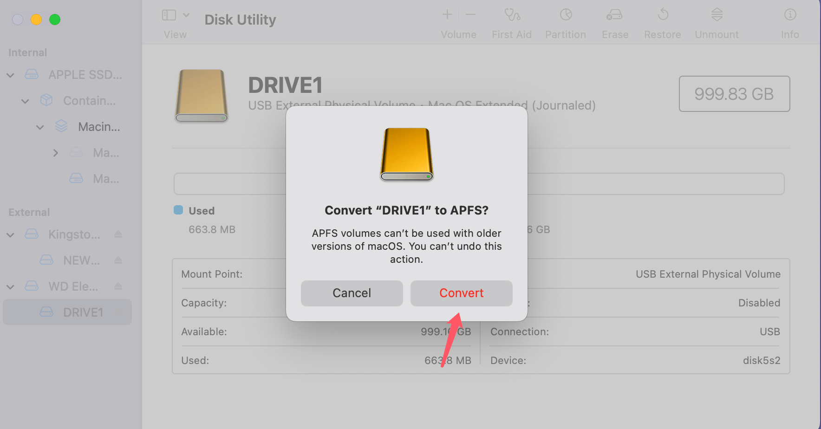
Task: Eject the NEW volume
Action: (119, 260)
